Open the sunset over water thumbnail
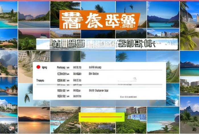 coord(34,120)
